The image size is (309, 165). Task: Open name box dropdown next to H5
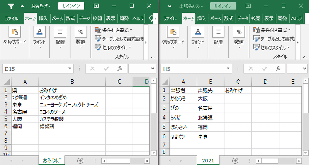228,69
